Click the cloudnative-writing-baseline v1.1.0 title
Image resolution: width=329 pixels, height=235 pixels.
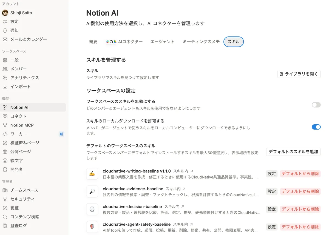137,171
